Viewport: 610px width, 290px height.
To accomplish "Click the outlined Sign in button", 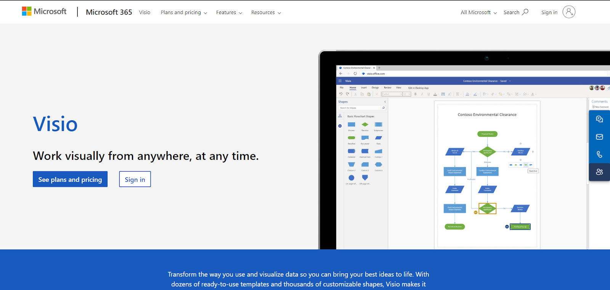I will [x=135, y=179].
